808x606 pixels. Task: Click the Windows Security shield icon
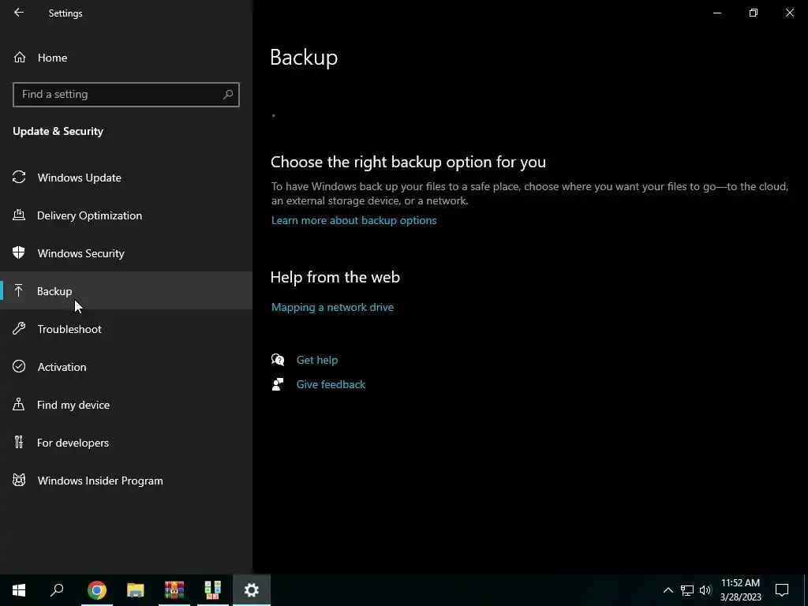(19, 252)
